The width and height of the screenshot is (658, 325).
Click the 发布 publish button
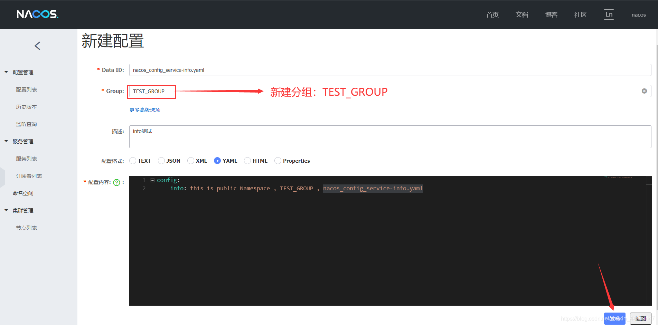(x=615, y=318)
